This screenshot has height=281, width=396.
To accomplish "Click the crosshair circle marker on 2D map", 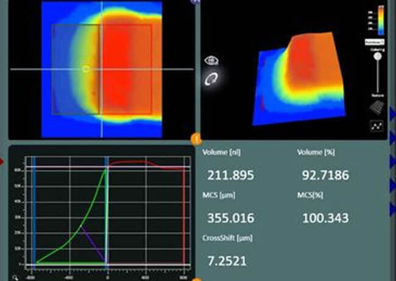I will click(x=85, y=69).
